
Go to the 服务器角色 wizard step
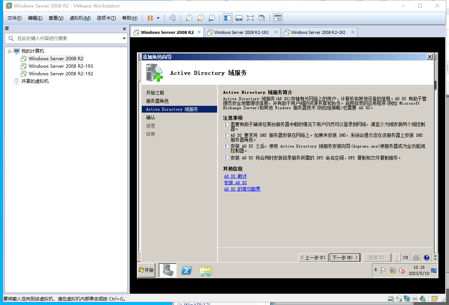coord(158,101)
